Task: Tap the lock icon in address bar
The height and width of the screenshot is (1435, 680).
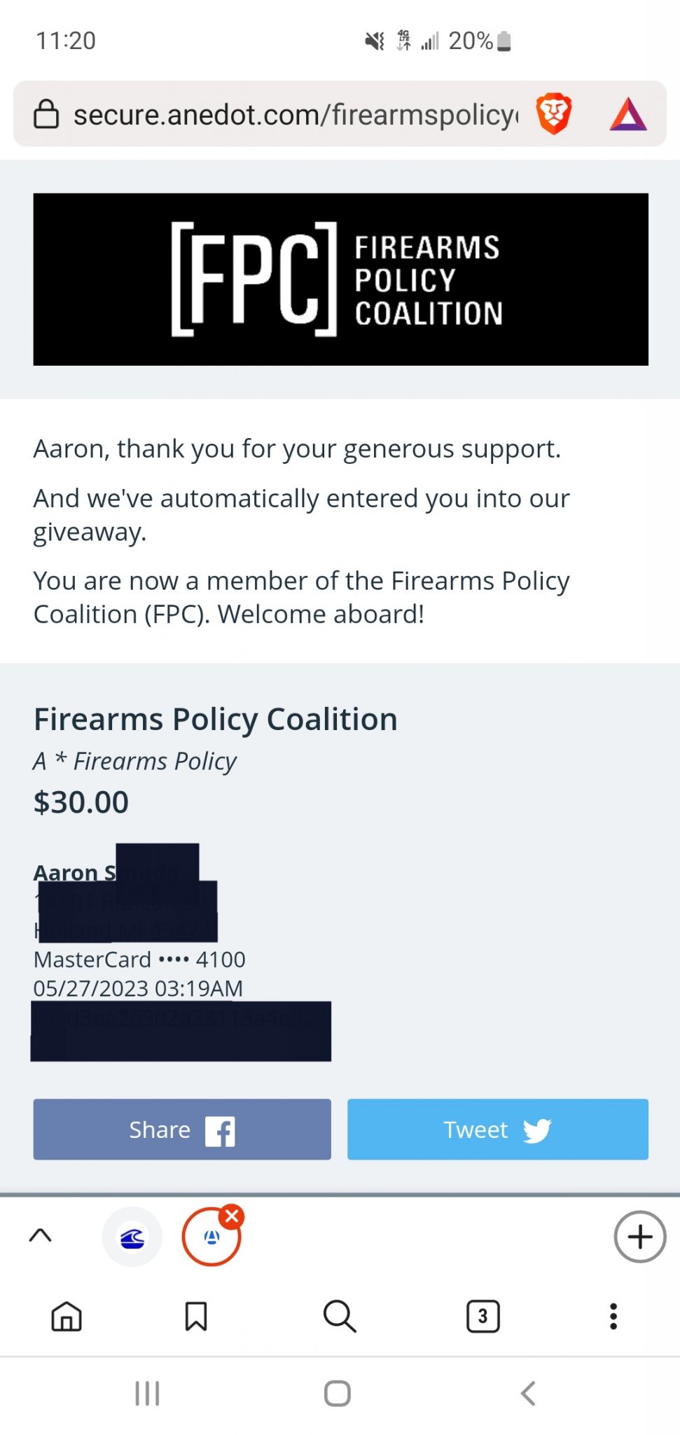Action: coord(46,114)
